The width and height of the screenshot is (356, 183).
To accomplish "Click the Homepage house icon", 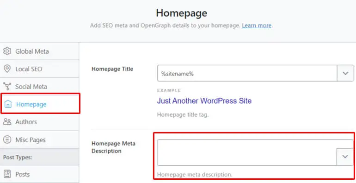I will tap(8, 104).
